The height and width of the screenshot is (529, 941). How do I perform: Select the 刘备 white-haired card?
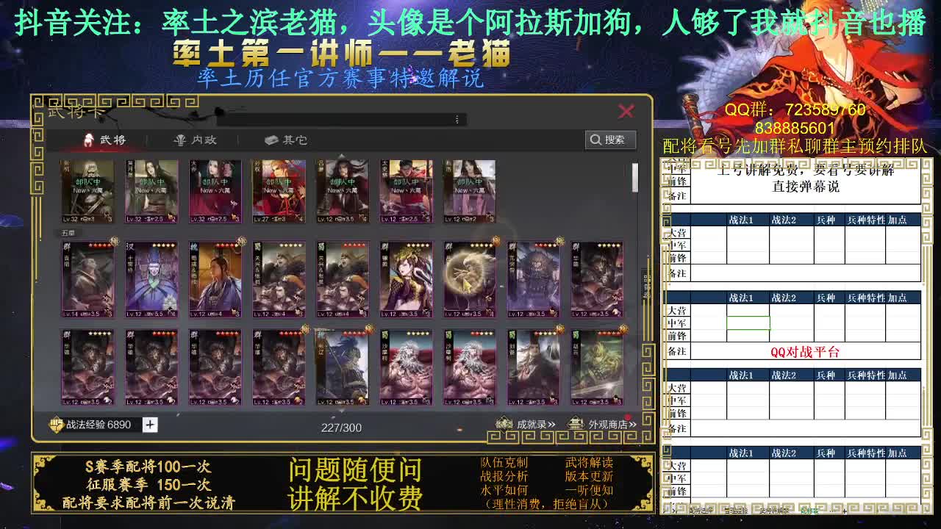(x=534, y=367)
